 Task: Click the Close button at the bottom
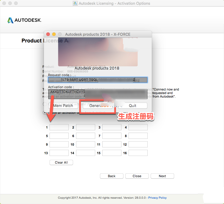click(137, 176)
